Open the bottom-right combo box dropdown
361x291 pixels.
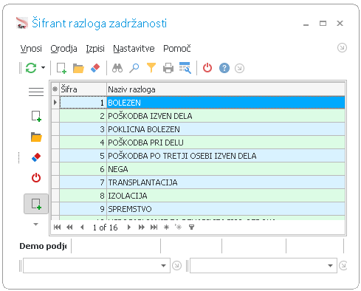[x=330, y=265]
